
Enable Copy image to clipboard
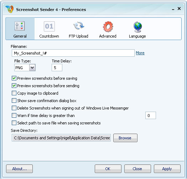(x=14, y=93)
